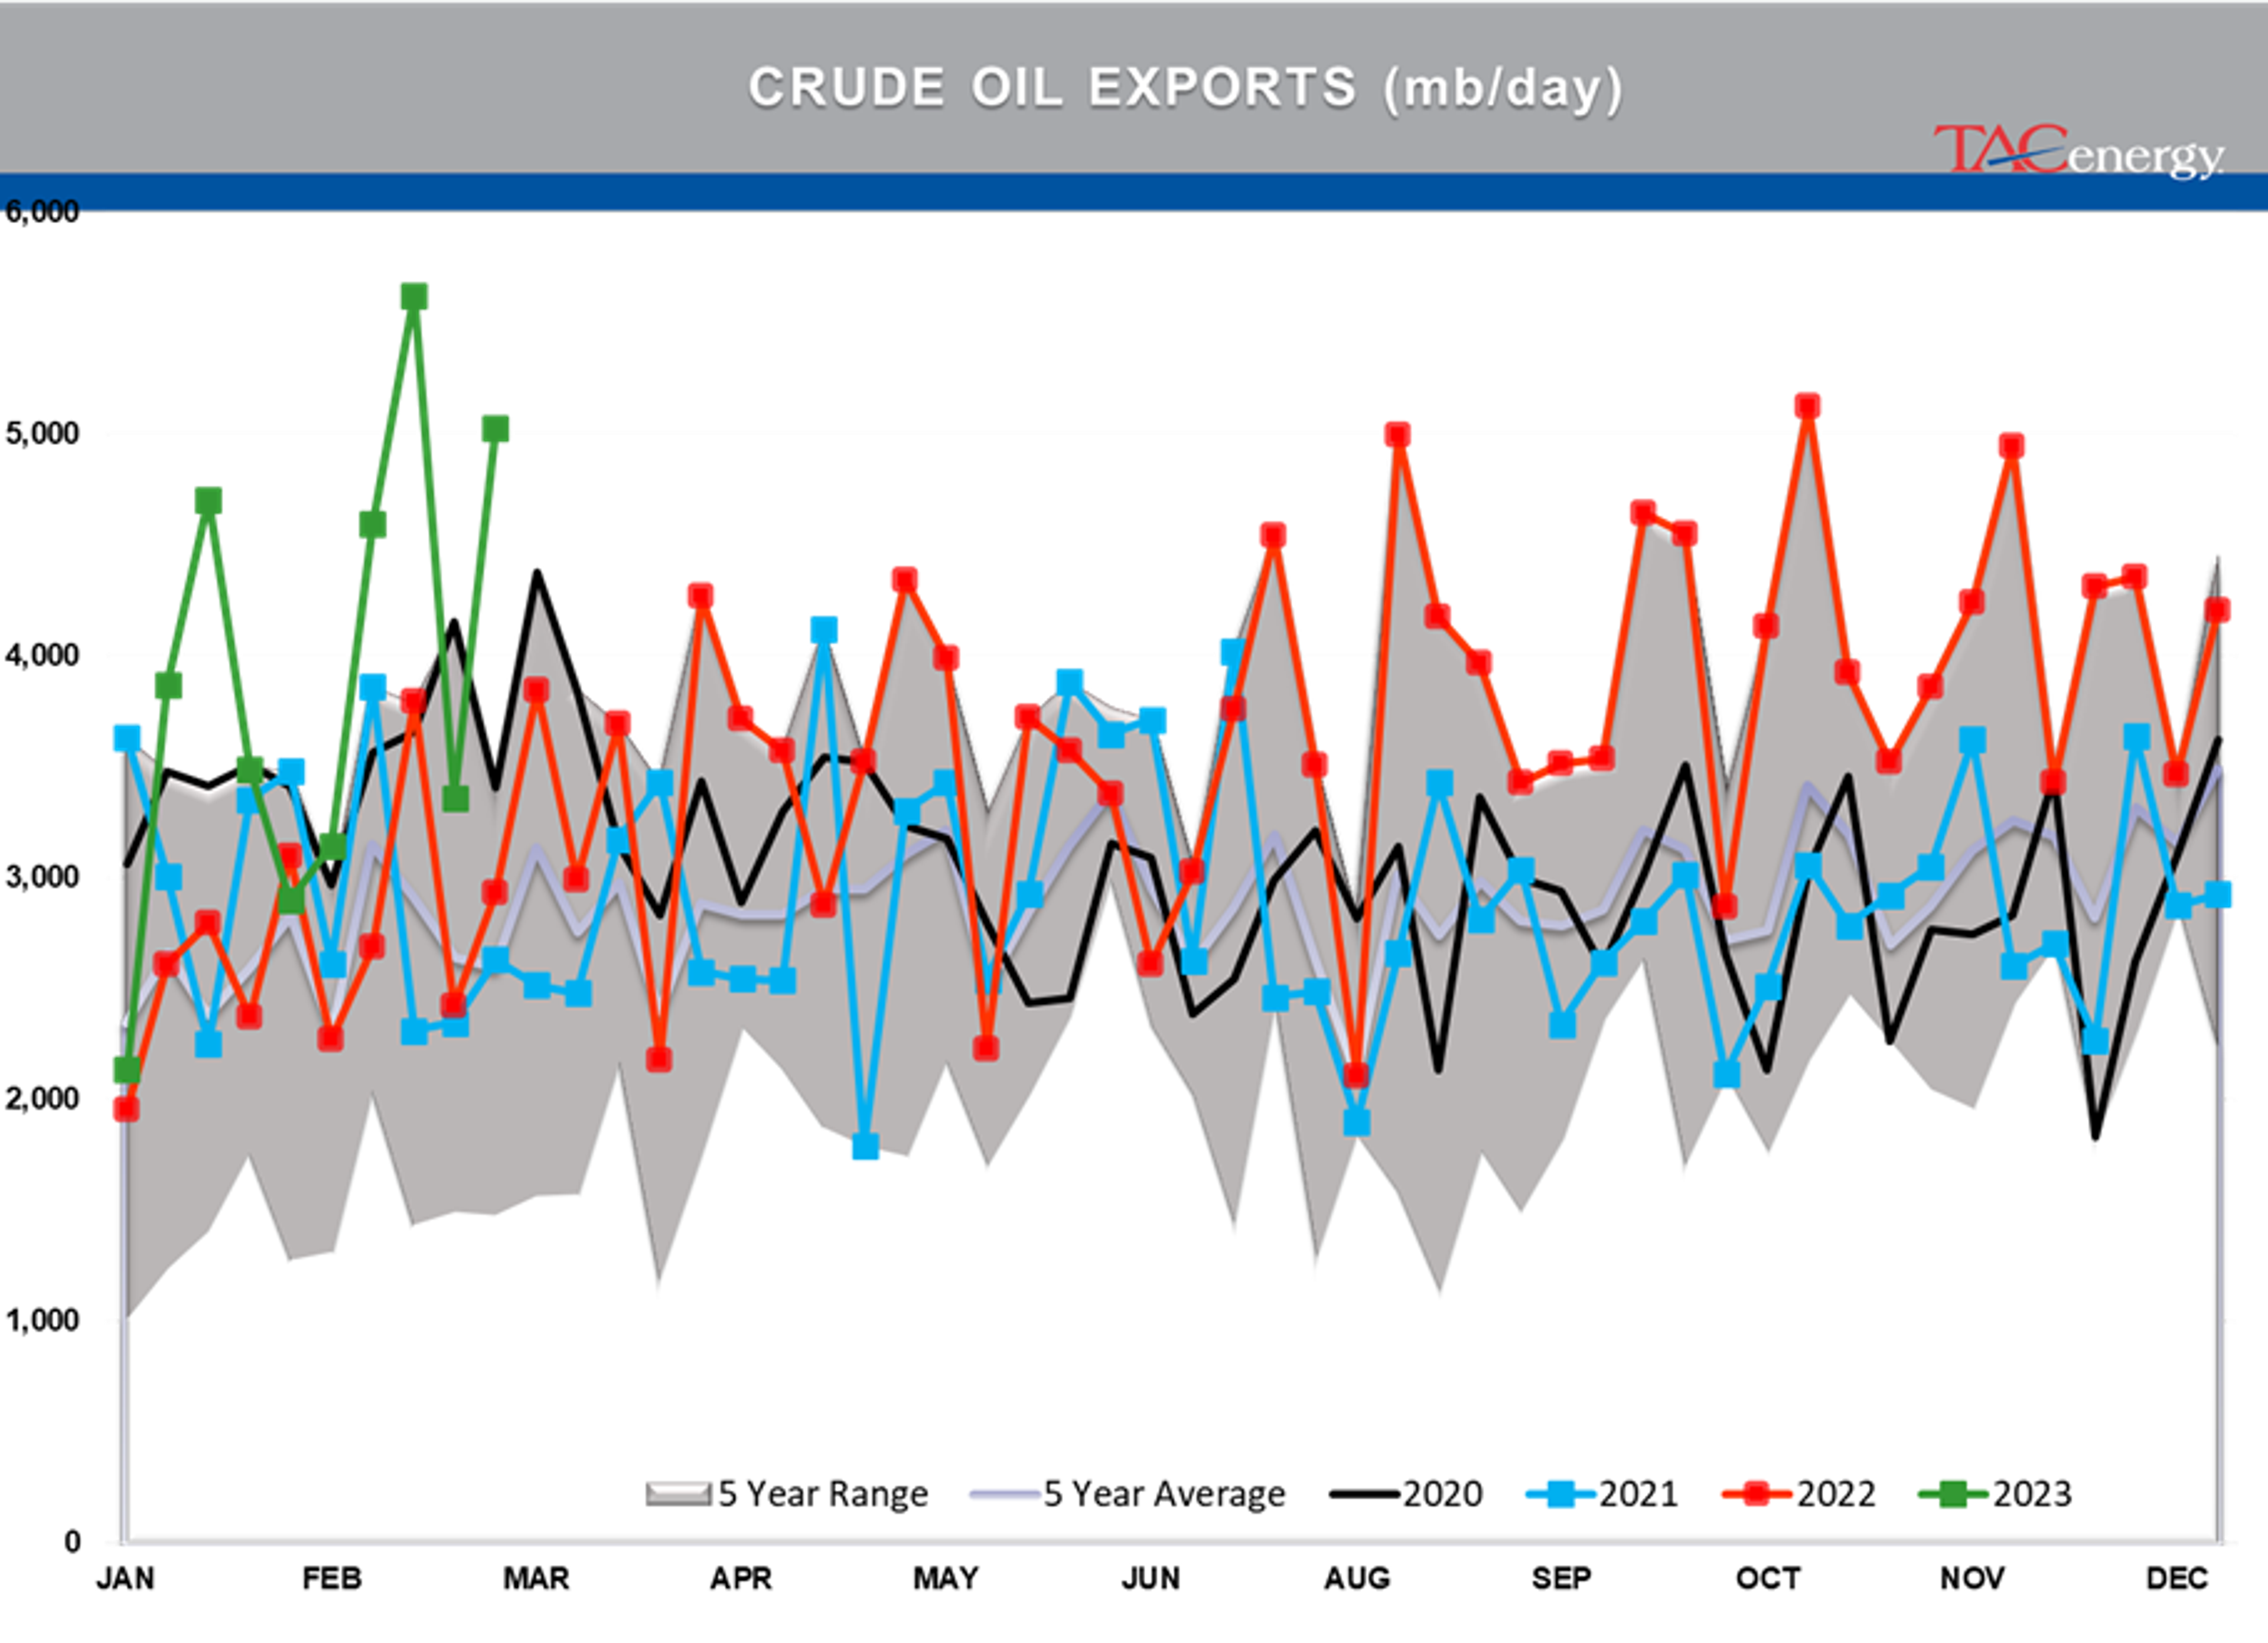The image size is (2268, 1643).
Task: Select the 2020 legend entry
Action: pos(1406,1493)
